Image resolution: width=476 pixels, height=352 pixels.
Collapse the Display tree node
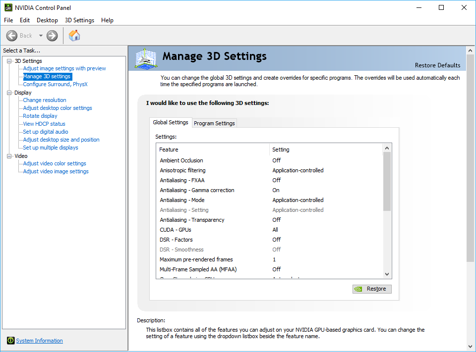(9, 93)
